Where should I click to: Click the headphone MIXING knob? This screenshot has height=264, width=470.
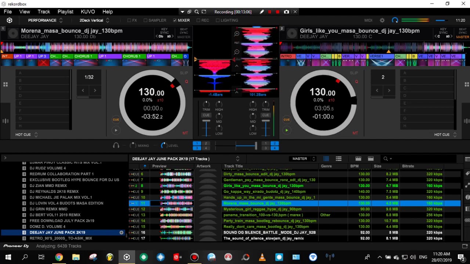point(133,146)
